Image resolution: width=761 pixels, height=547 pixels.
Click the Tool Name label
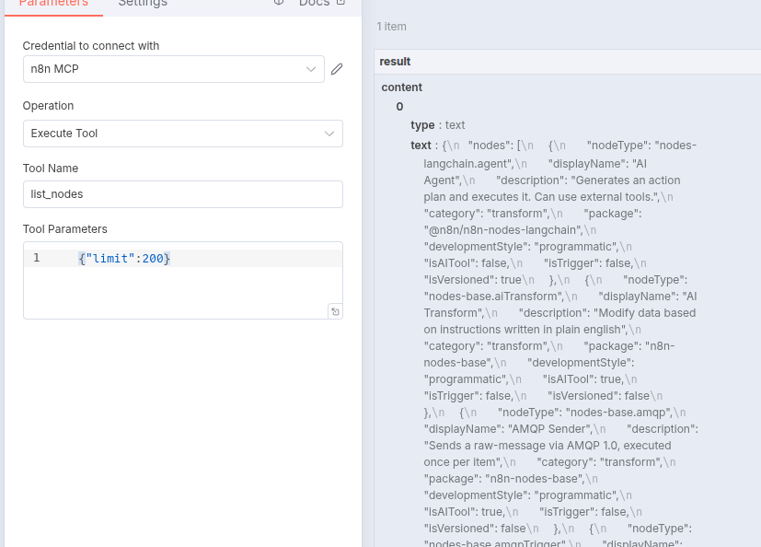coord(51,169)
